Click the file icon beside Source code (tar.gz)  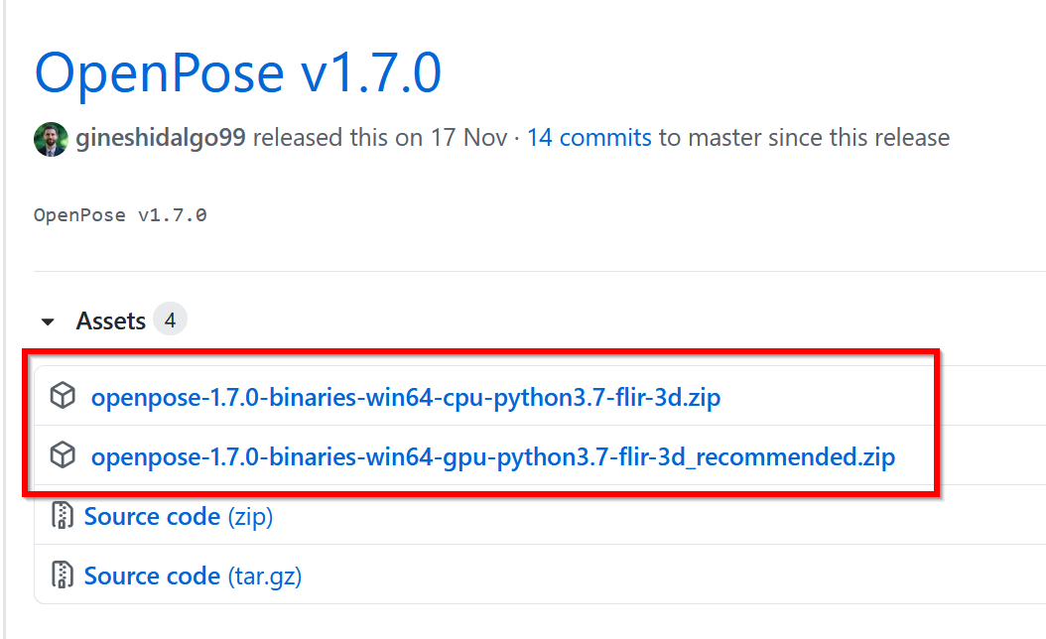pos(63,575)
